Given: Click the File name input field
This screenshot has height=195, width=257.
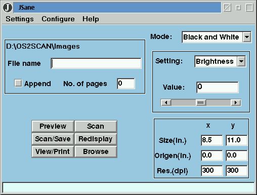Looking at the screenshot, I should (96, 63).
